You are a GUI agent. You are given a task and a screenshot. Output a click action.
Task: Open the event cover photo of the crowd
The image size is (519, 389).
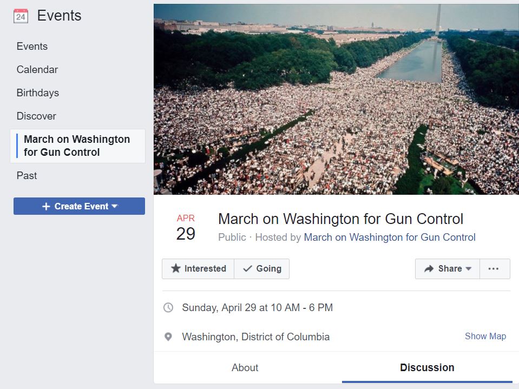coord(336,99)
